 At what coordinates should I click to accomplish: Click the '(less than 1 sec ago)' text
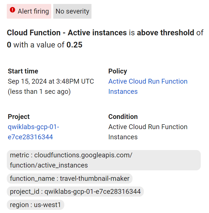pyautogui.click(x=39, y=92)
